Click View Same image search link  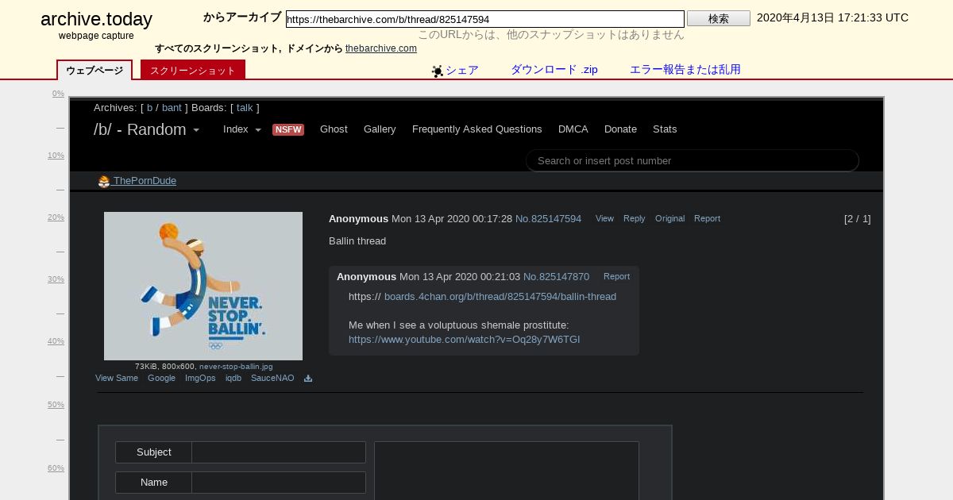[117, 379]
